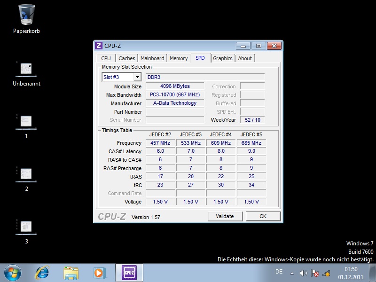Viewport: 376px width, 282px height.
Task: Switch to the CPU tab
Action: [106, 58]
